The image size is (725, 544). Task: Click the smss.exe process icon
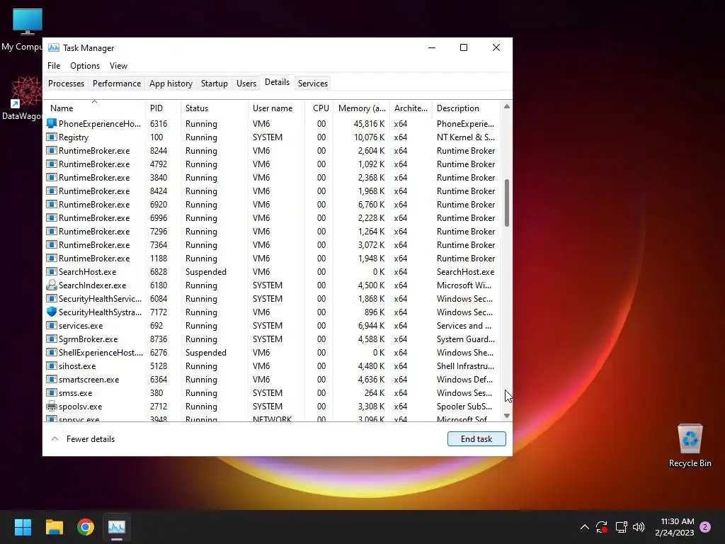point(51,392)
